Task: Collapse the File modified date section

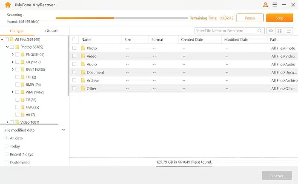Action: click(x=63, y=130)
